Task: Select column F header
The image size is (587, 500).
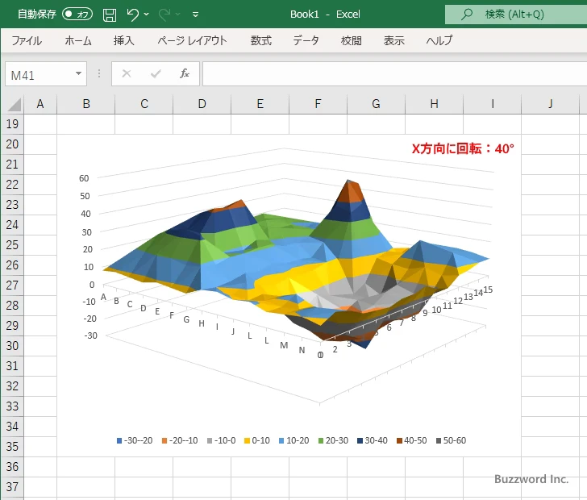Action: click(318, 104)
